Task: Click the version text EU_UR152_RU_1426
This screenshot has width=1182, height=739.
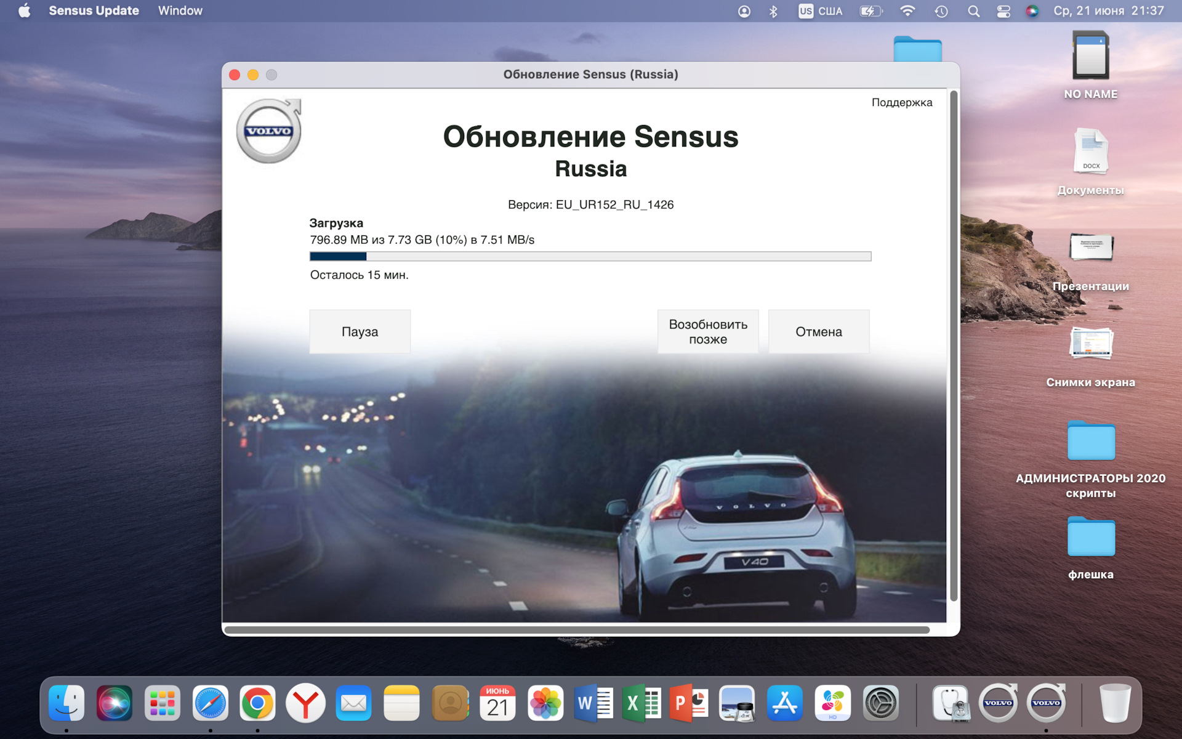Action: coord(614,204)
